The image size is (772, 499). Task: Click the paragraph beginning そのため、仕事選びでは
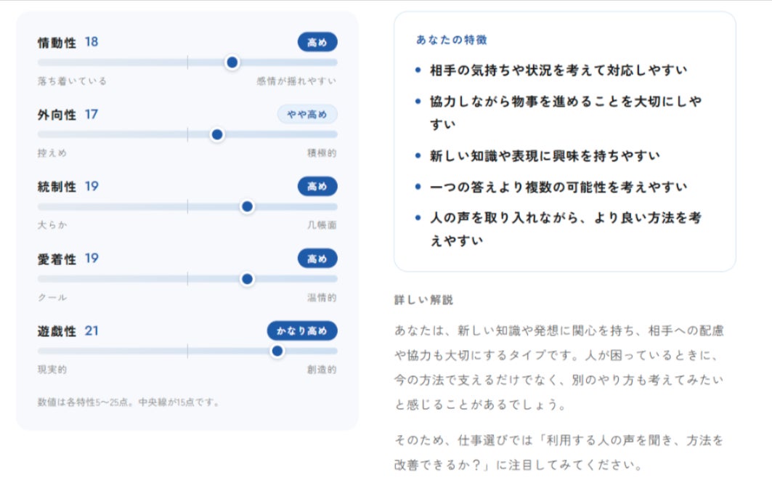pyautogui.click(x=558, y=453)
